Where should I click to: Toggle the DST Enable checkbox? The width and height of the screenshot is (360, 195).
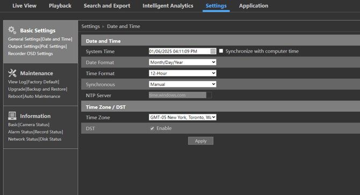152,128
